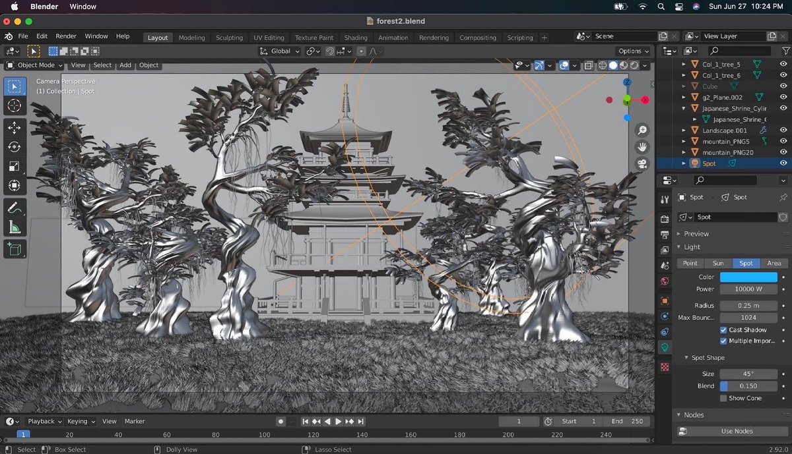Open Global transform orientation dropdown
This screenshot has width=792, height=454.
tap(280, 51)
